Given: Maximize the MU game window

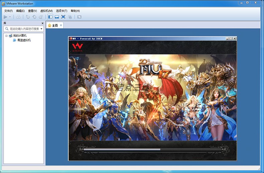Looking at the screenshot, I should 231,39.
